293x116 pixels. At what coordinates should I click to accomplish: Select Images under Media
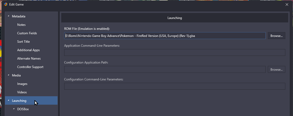22,84
